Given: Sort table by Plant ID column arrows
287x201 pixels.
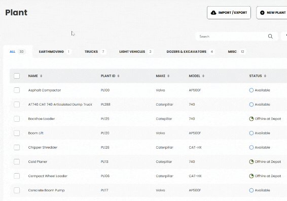Looking at the screenshot, I should coord(119,76).
